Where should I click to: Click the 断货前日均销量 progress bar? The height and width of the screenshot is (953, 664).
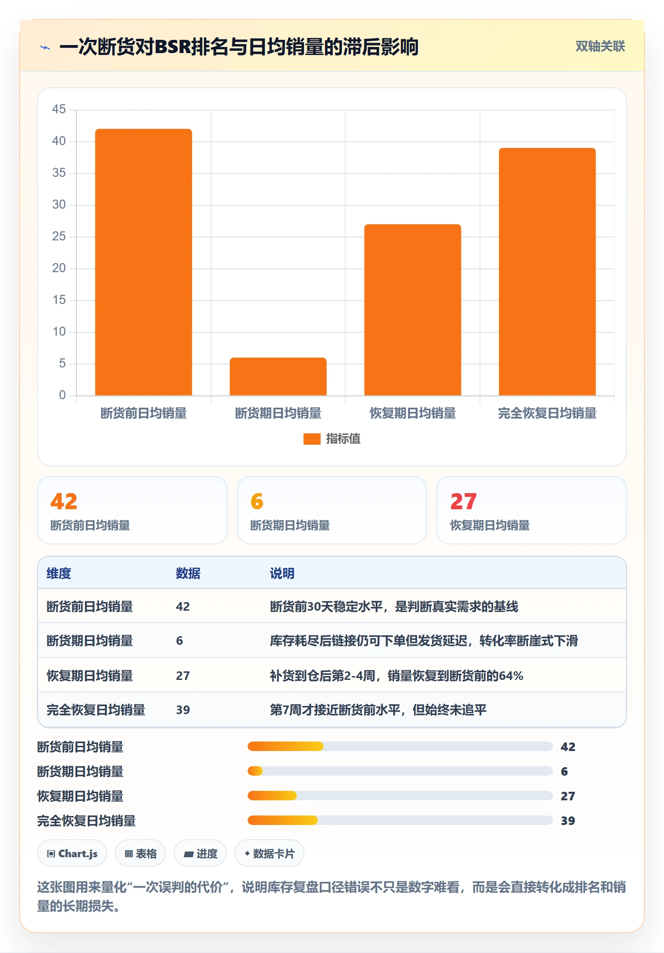pos(400,747)
